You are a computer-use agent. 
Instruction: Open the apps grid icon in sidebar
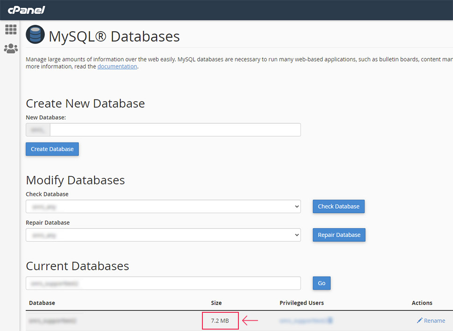pos(11,29)
